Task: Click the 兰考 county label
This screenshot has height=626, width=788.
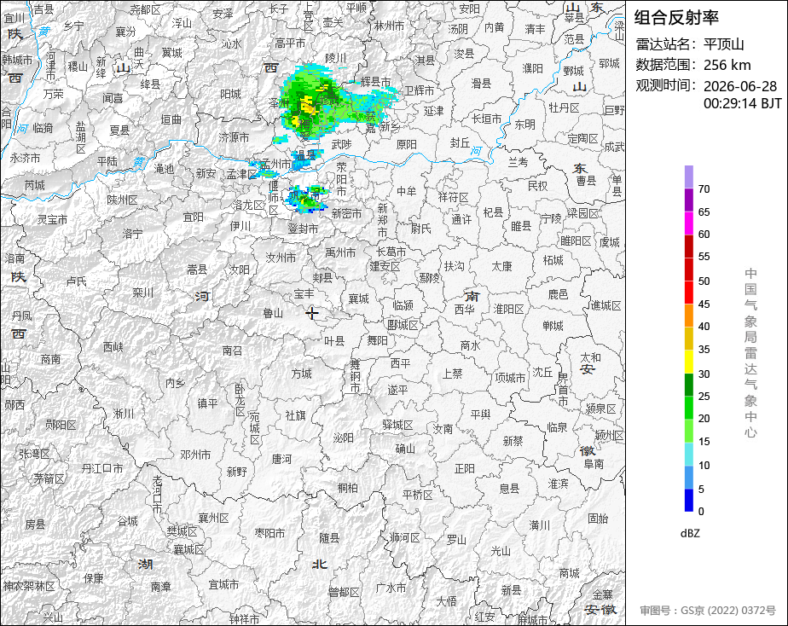Action: pyautogui.click(x=518, y=162)
